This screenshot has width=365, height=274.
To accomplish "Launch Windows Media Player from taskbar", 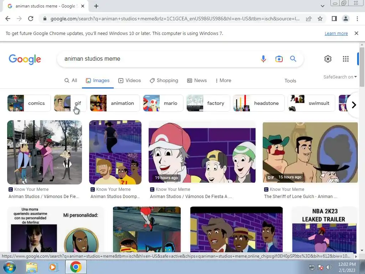I will [53, 267].
